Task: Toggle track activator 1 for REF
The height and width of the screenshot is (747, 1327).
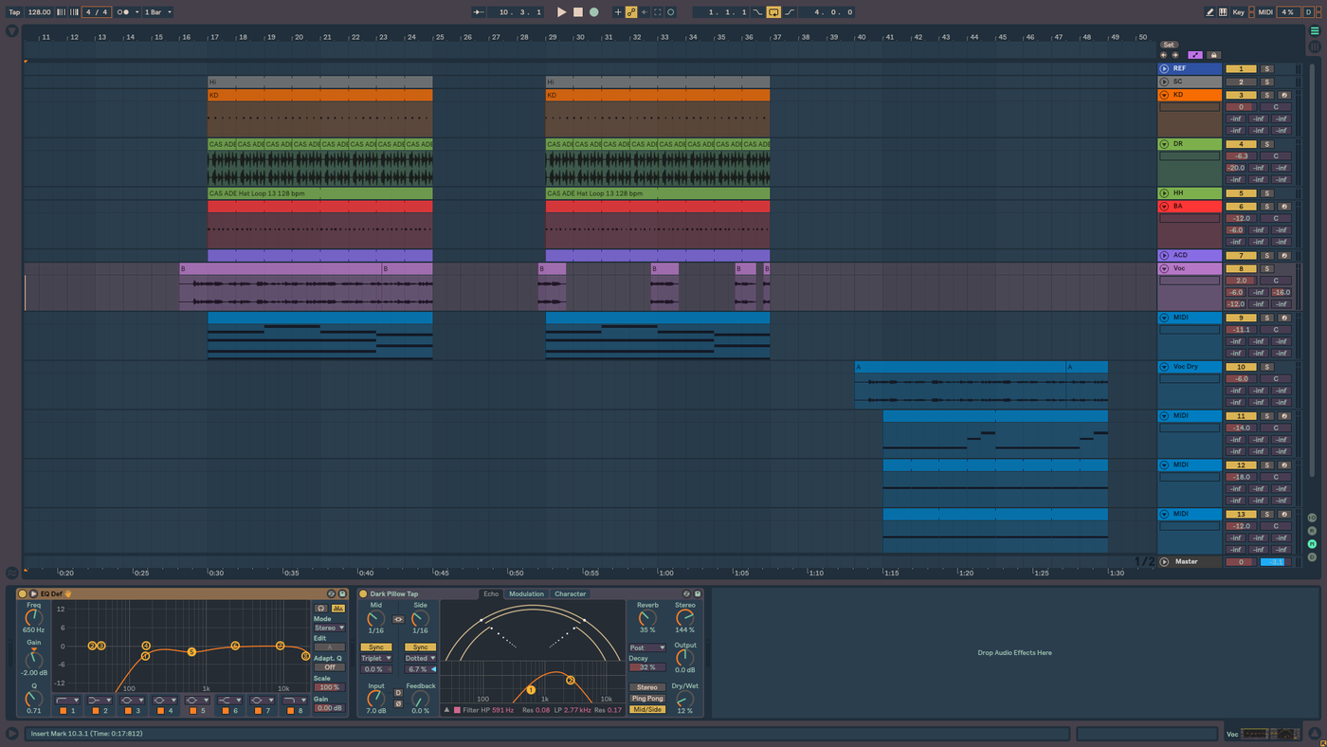Action: coord(1241,69)
